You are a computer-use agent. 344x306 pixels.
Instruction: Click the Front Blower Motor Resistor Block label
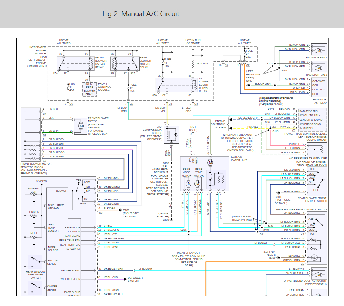click(36, 168)
